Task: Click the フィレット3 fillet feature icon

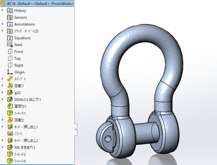Action: (x=10, y=161)
